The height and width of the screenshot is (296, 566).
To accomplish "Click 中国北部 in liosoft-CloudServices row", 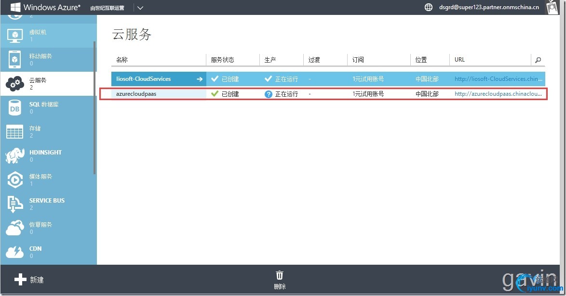I will (427, 79).
